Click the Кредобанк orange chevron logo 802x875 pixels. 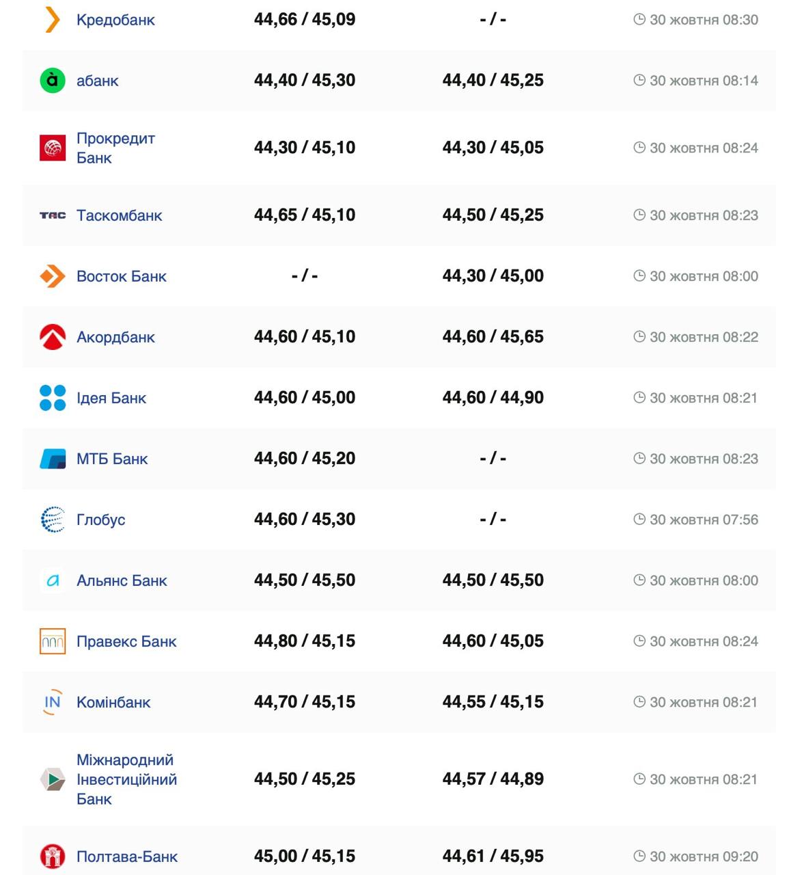point(53,20)
